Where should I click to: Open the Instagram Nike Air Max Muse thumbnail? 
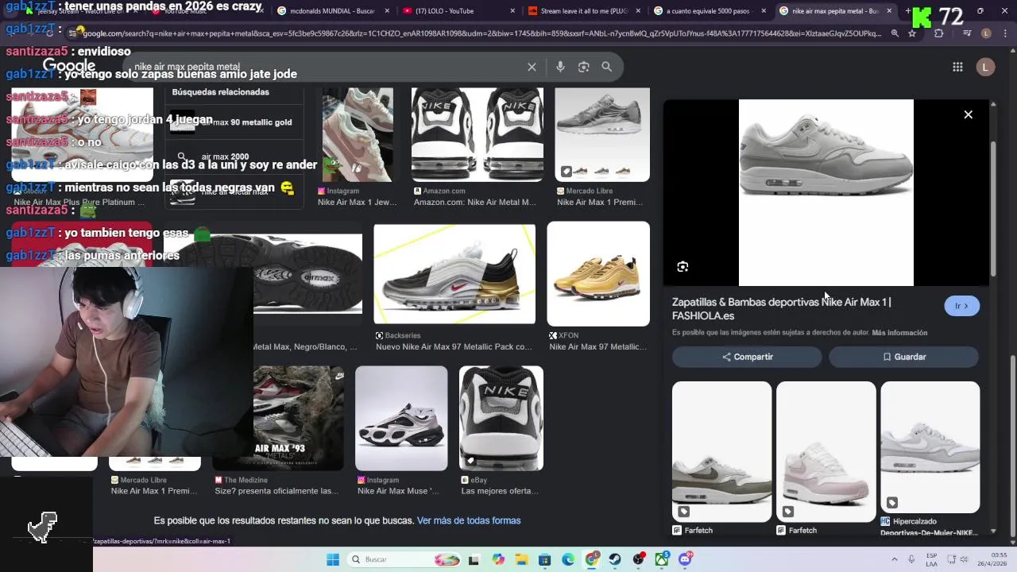pyautogui.click(x=401, y=418)
